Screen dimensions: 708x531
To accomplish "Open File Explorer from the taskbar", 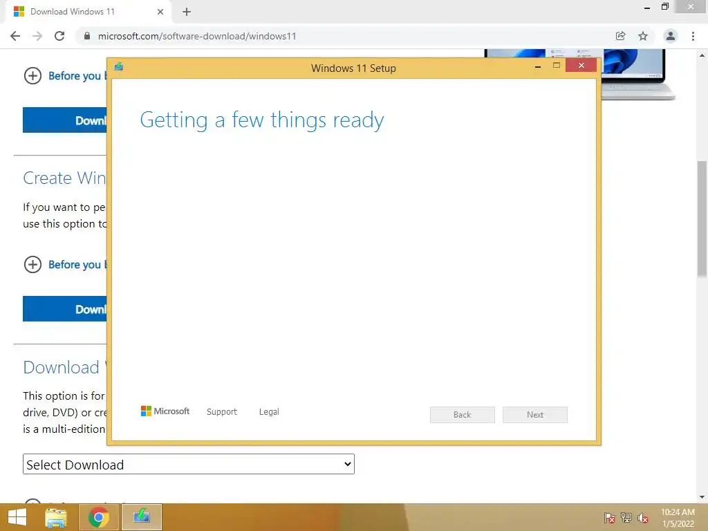I will coord(56,517).
